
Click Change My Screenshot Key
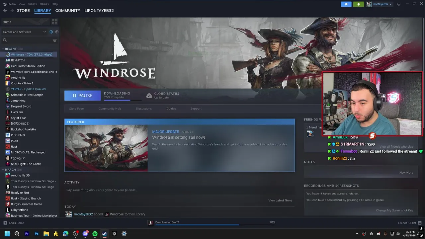(x=394, y=210)
